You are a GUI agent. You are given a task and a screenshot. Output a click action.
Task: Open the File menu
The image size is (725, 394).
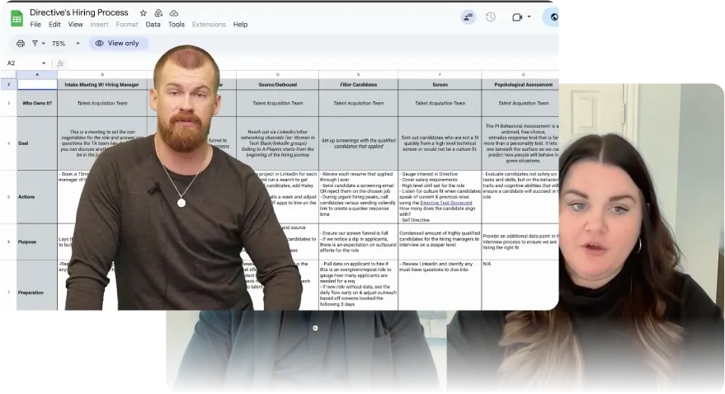(35, 25)
